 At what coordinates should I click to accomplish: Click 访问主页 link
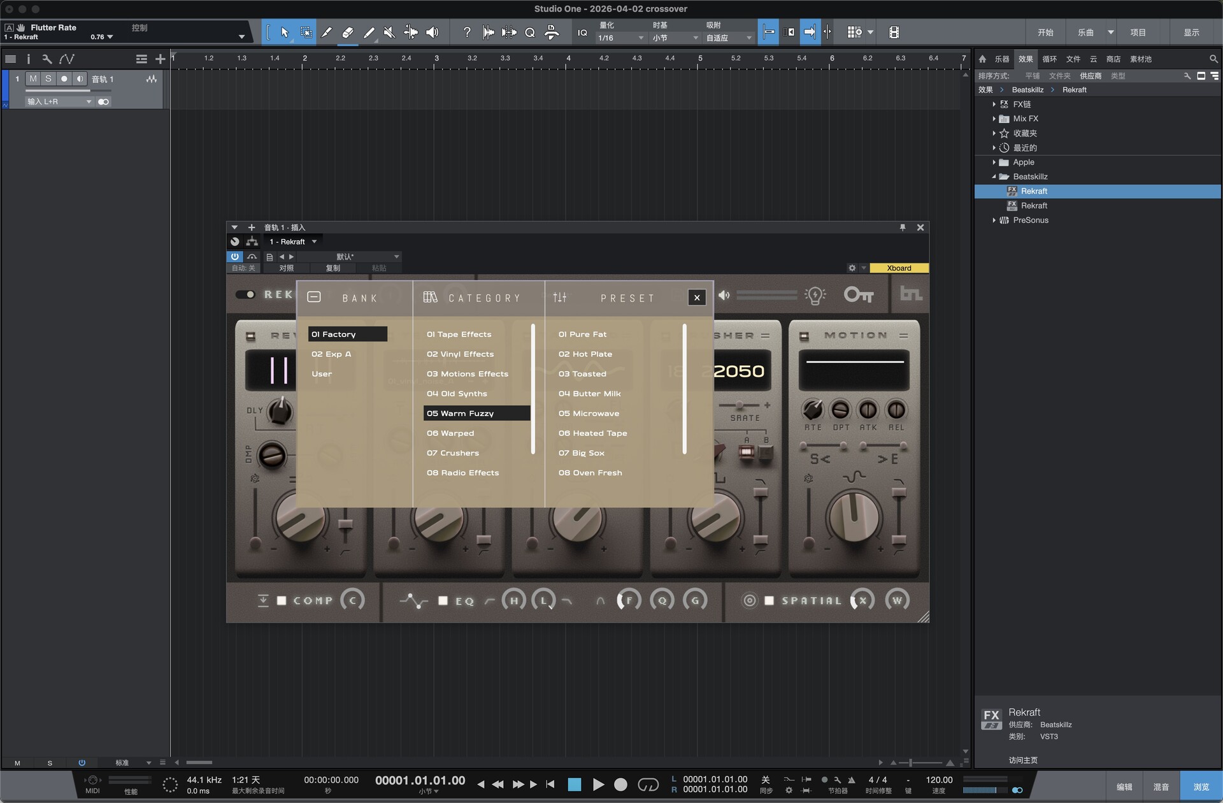coord(1023,760)
